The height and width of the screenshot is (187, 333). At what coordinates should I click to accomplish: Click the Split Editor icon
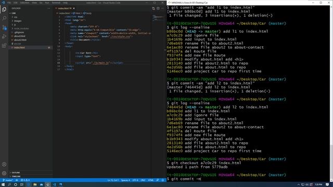(x=158, y=8)
